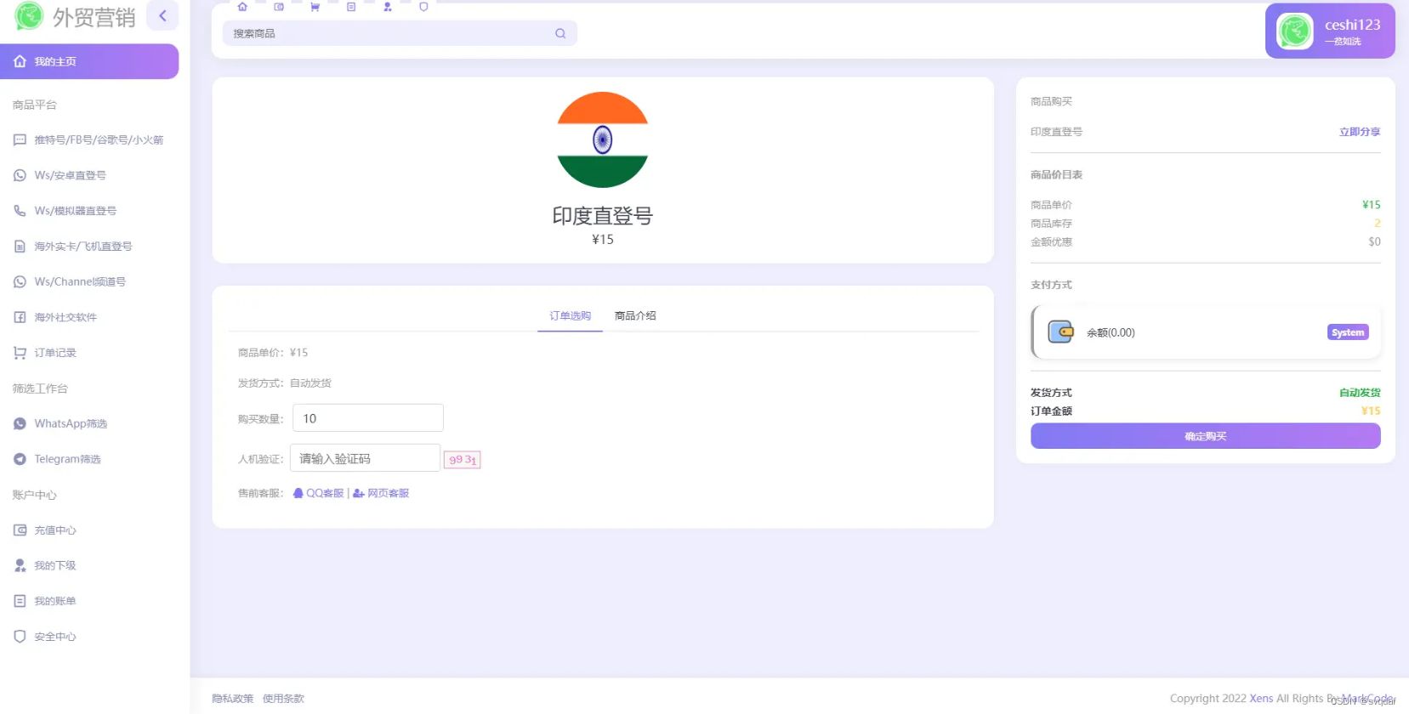Click the System badge on balance payment

1348,332
